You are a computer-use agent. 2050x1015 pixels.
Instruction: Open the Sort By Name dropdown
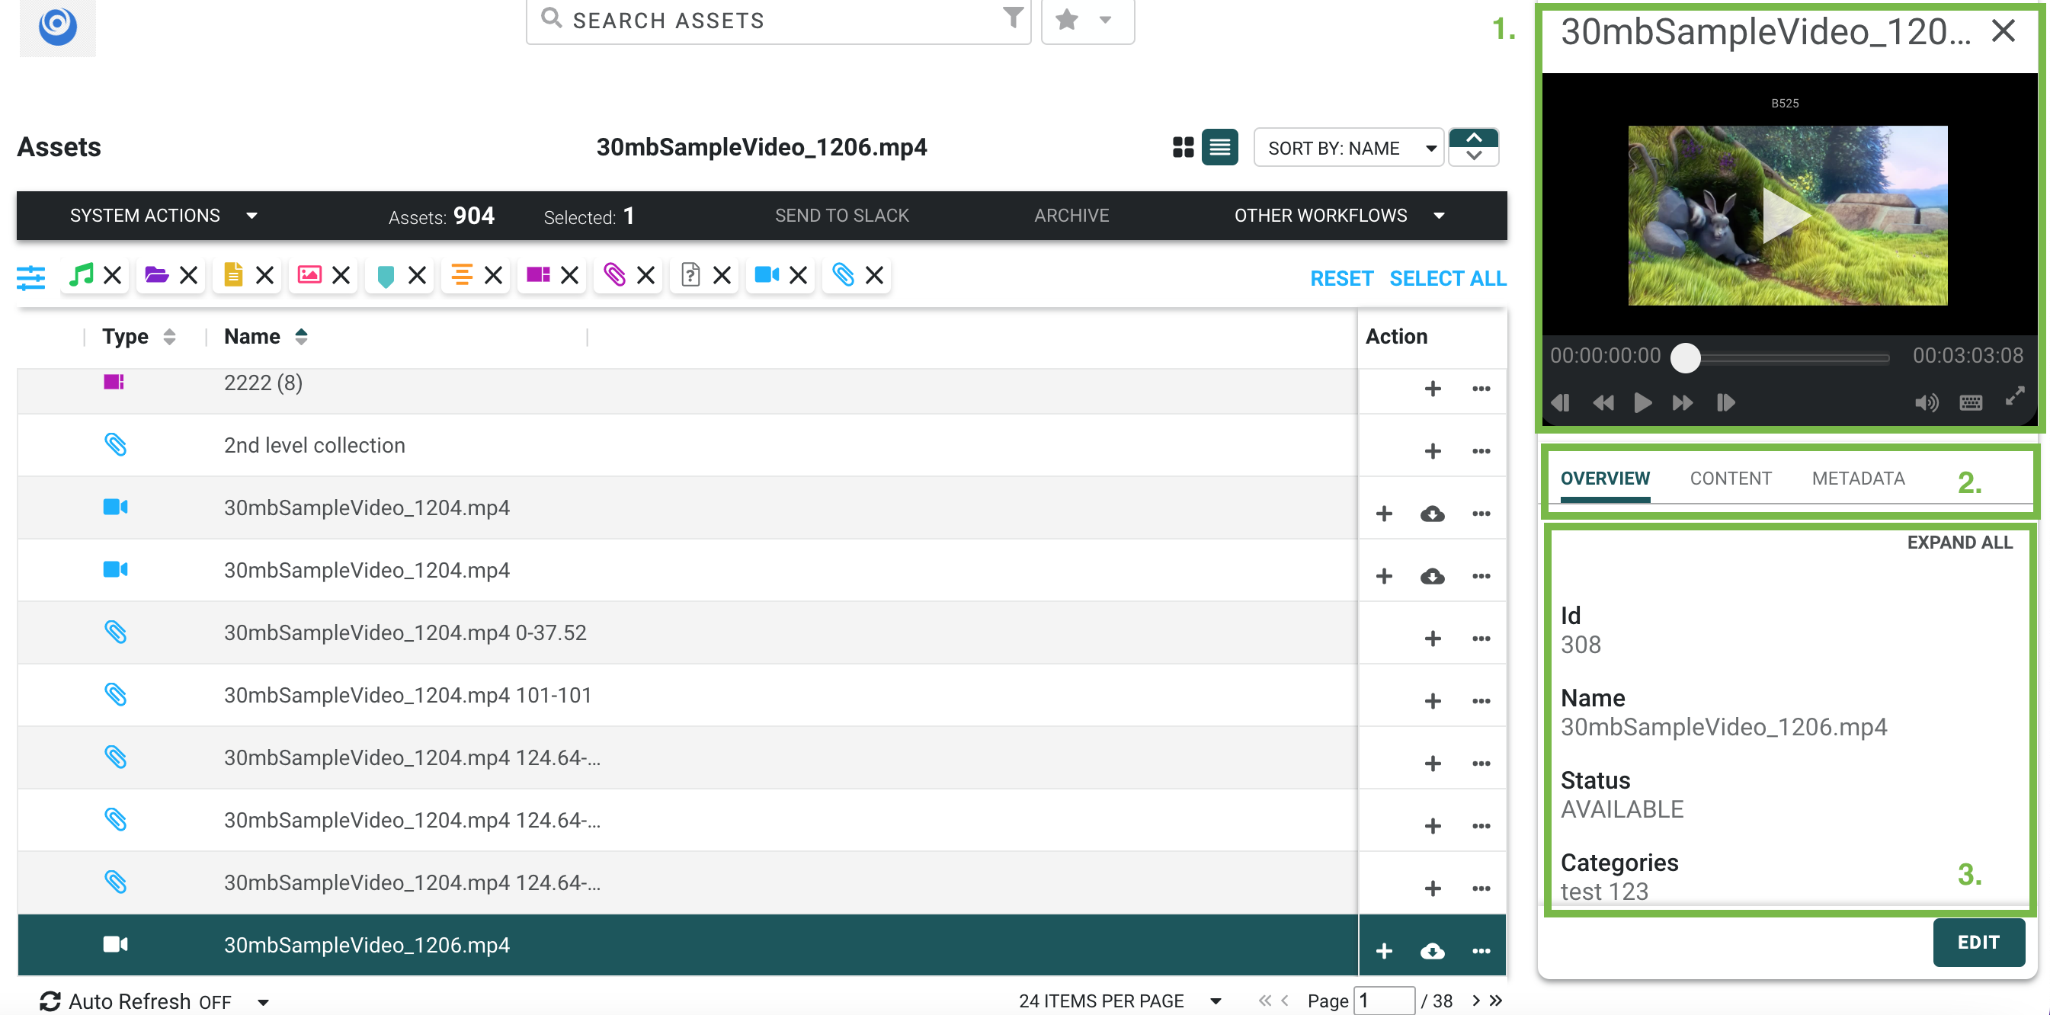[x=1348, y=148]
